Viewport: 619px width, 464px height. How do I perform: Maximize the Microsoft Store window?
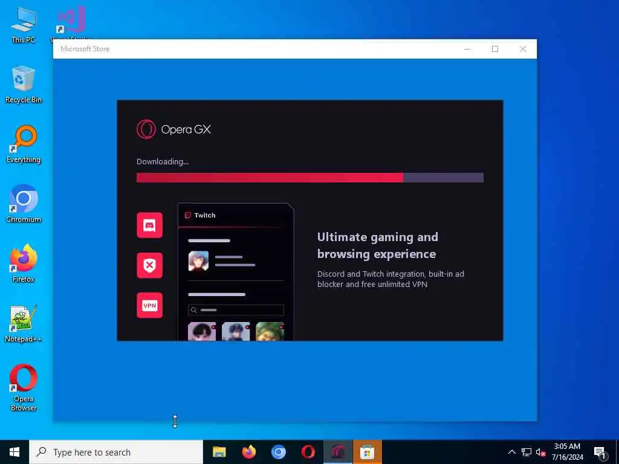(495, 49)
